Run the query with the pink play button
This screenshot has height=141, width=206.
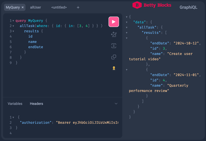tap(114, 22)
